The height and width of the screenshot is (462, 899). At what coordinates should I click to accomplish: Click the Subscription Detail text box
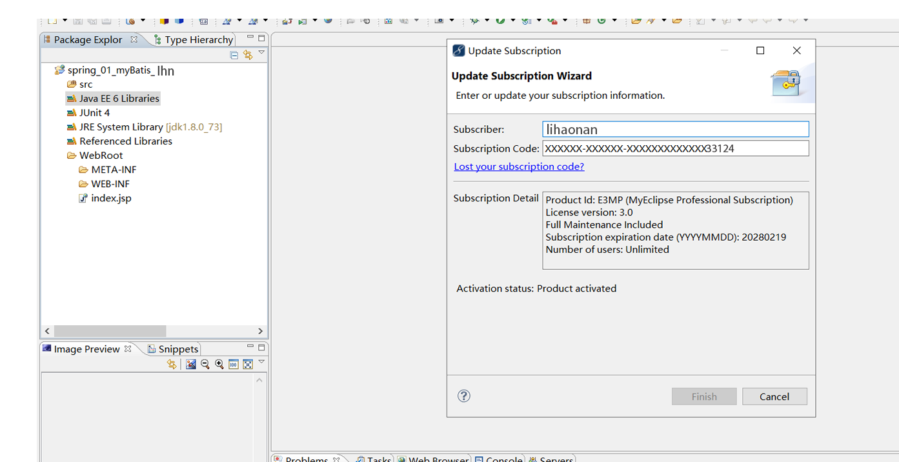pos(676,230)
